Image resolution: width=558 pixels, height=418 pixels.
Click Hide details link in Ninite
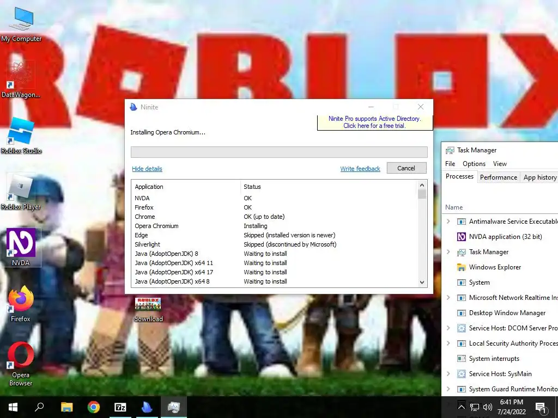147,169
